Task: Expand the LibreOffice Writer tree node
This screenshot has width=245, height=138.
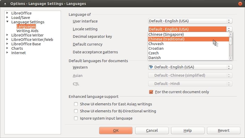Action: click(7, 35)
